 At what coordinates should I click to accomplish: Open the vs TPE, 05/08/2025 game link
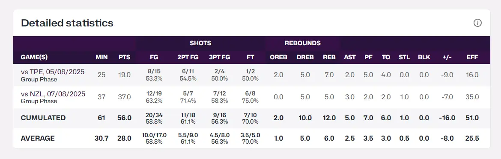[x=53, y=72]
